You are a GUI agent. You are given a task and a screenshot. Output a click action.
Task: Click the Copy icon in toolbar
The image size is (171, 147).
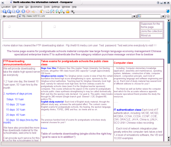pyautogui.click(x=38, y=11)
